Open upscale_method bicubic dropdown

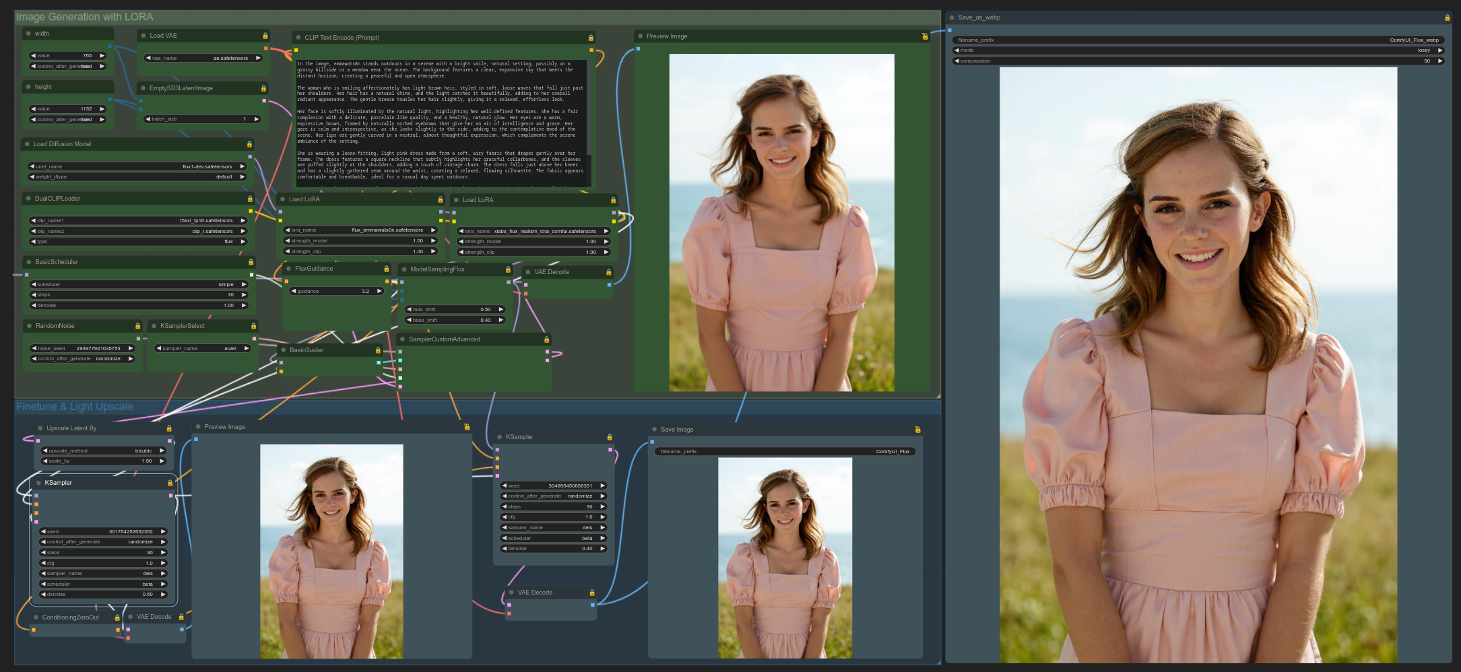(104, 451)
